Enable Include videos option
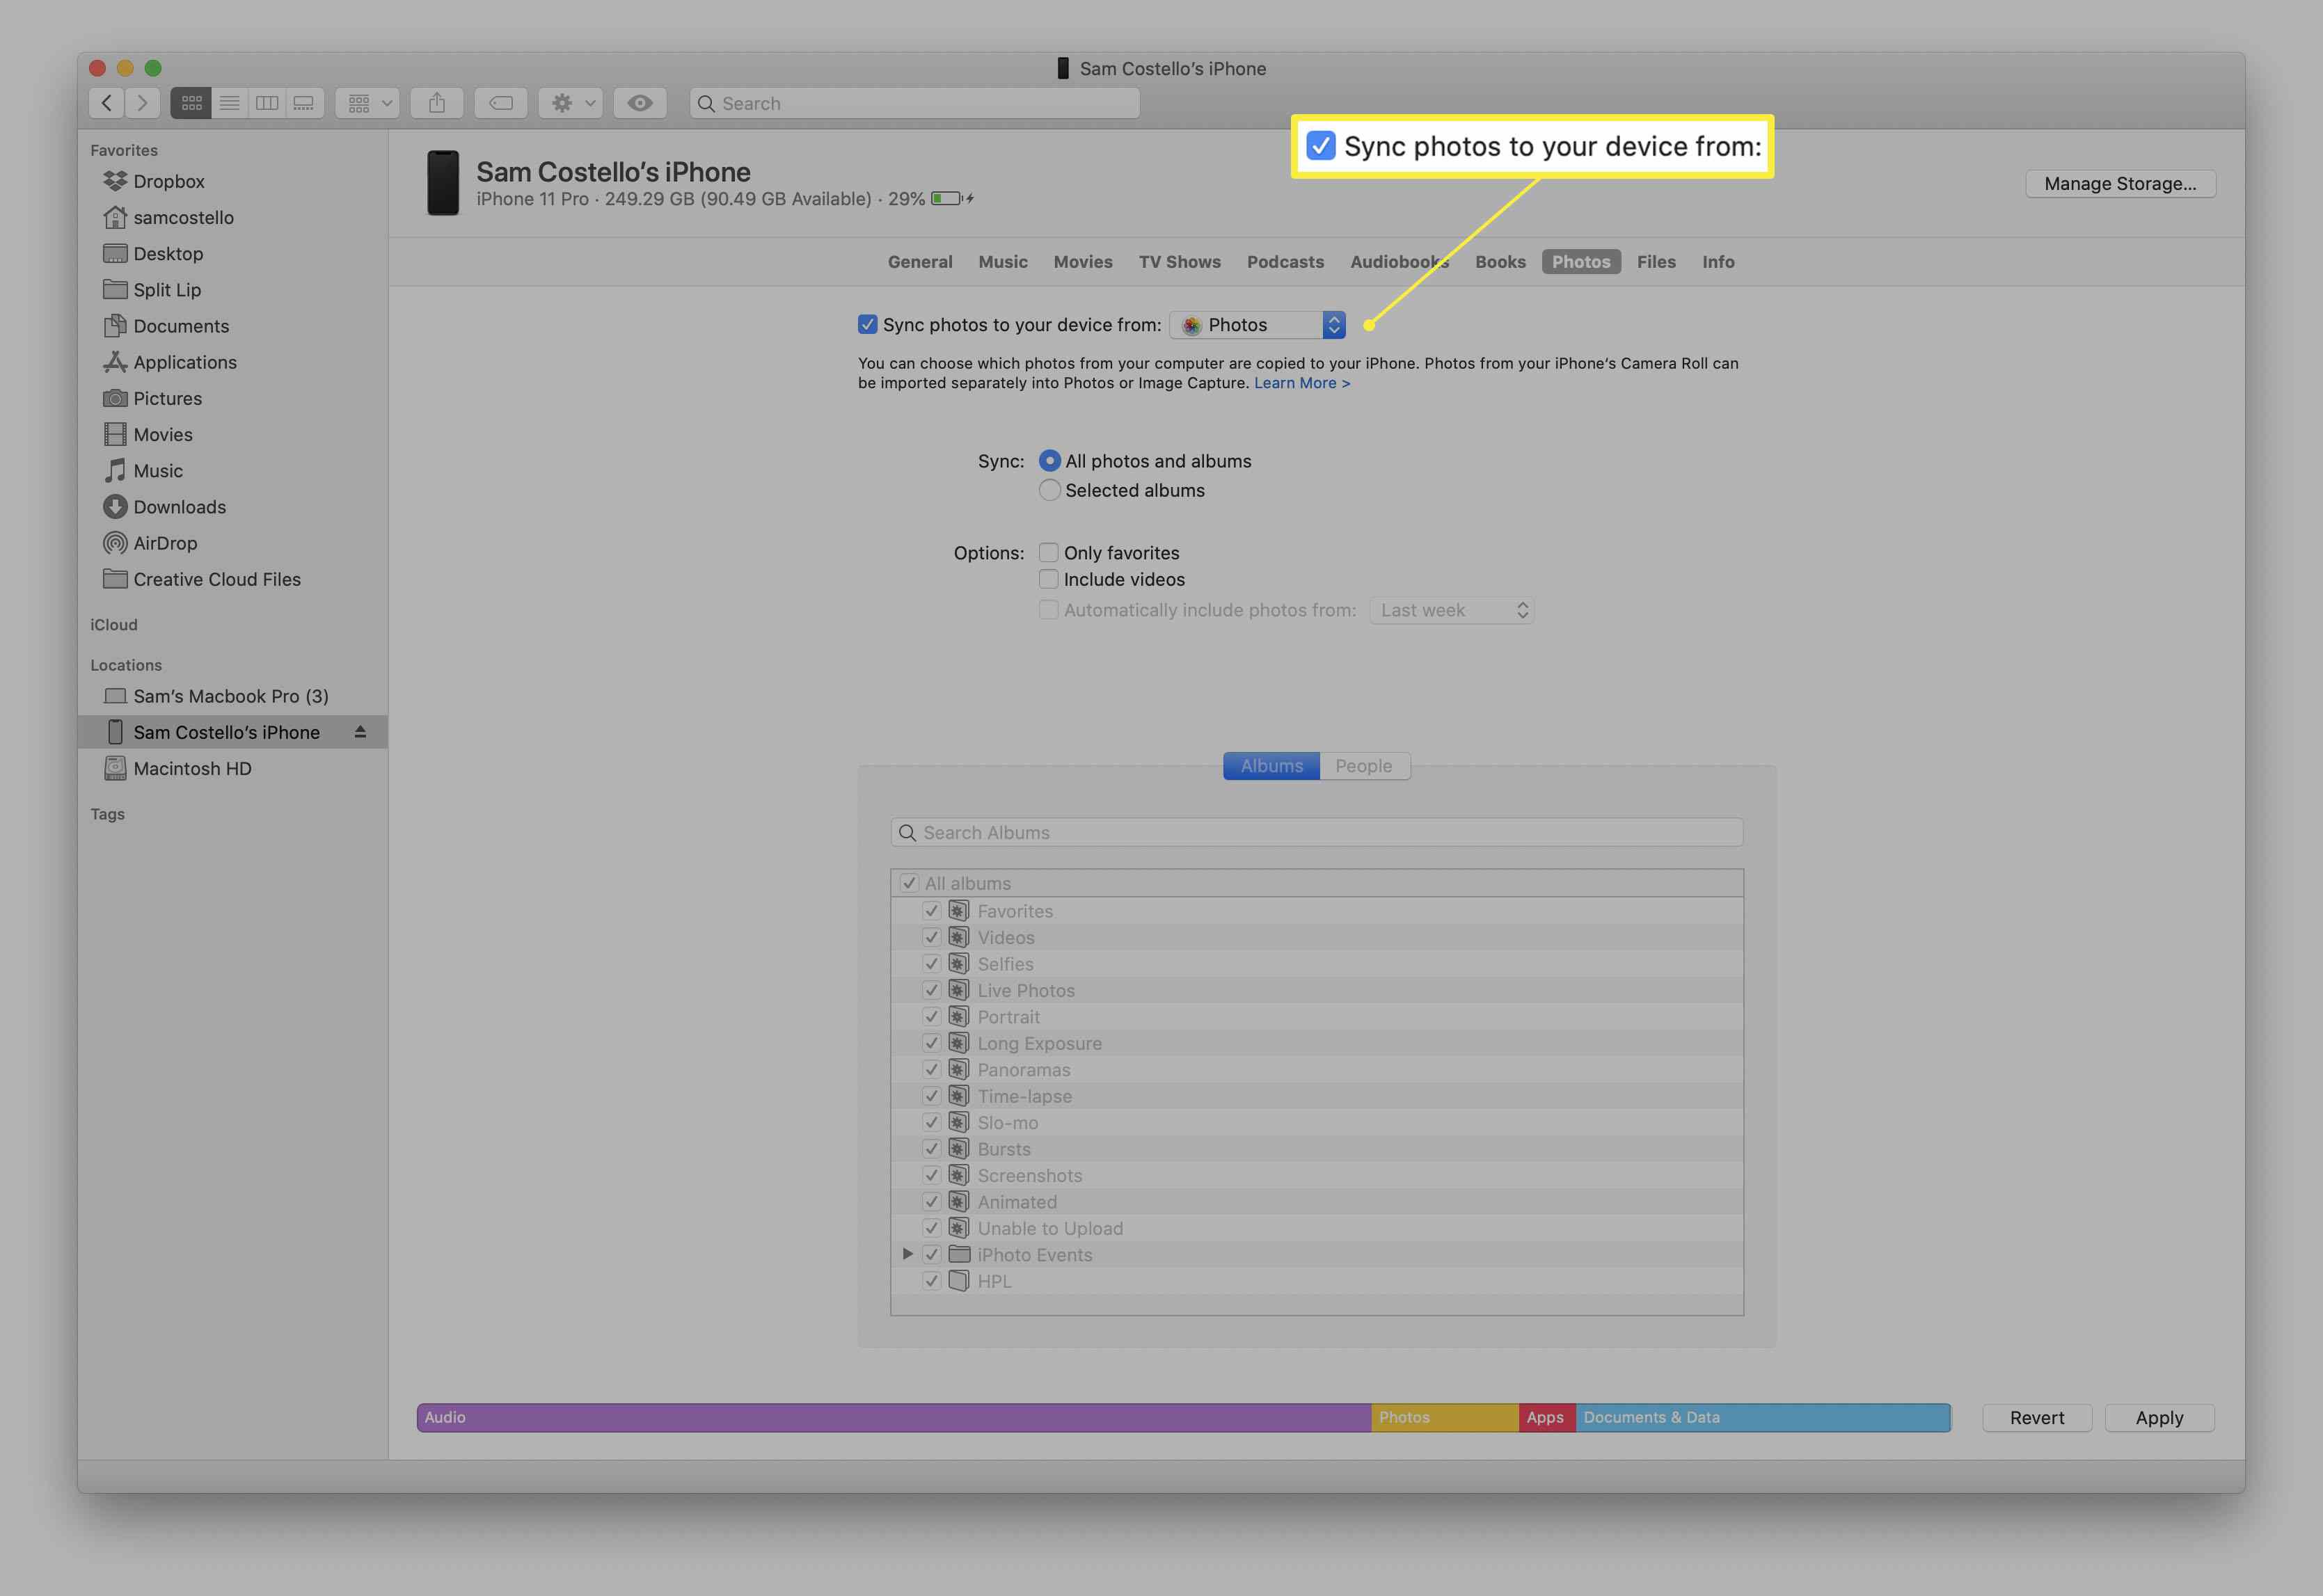 pos(1048,579)
